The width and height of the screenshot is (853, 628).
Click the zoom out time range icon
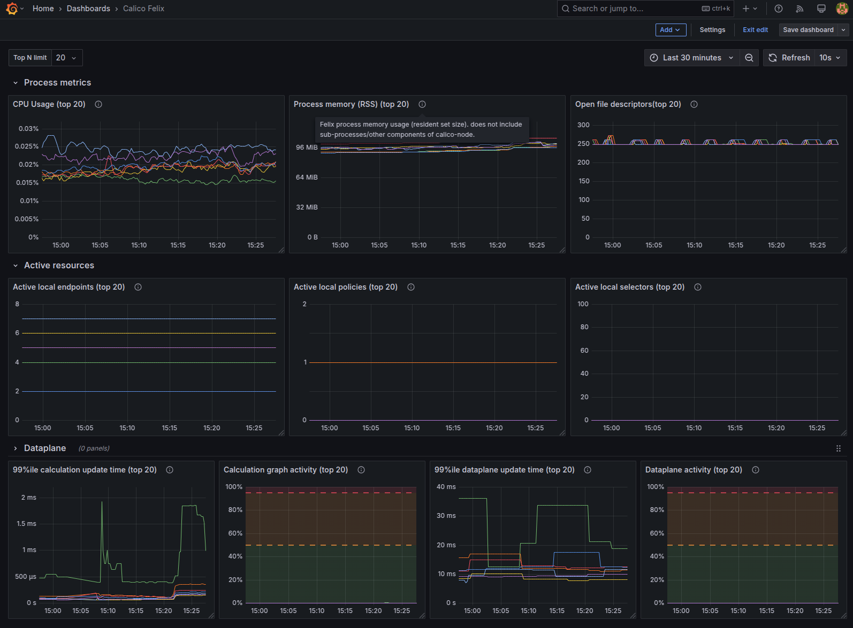point(749,58)
